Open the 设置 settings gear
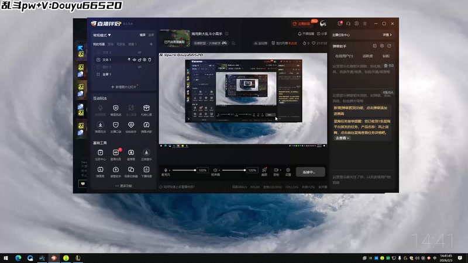468x263 pixels. point(288,172)
